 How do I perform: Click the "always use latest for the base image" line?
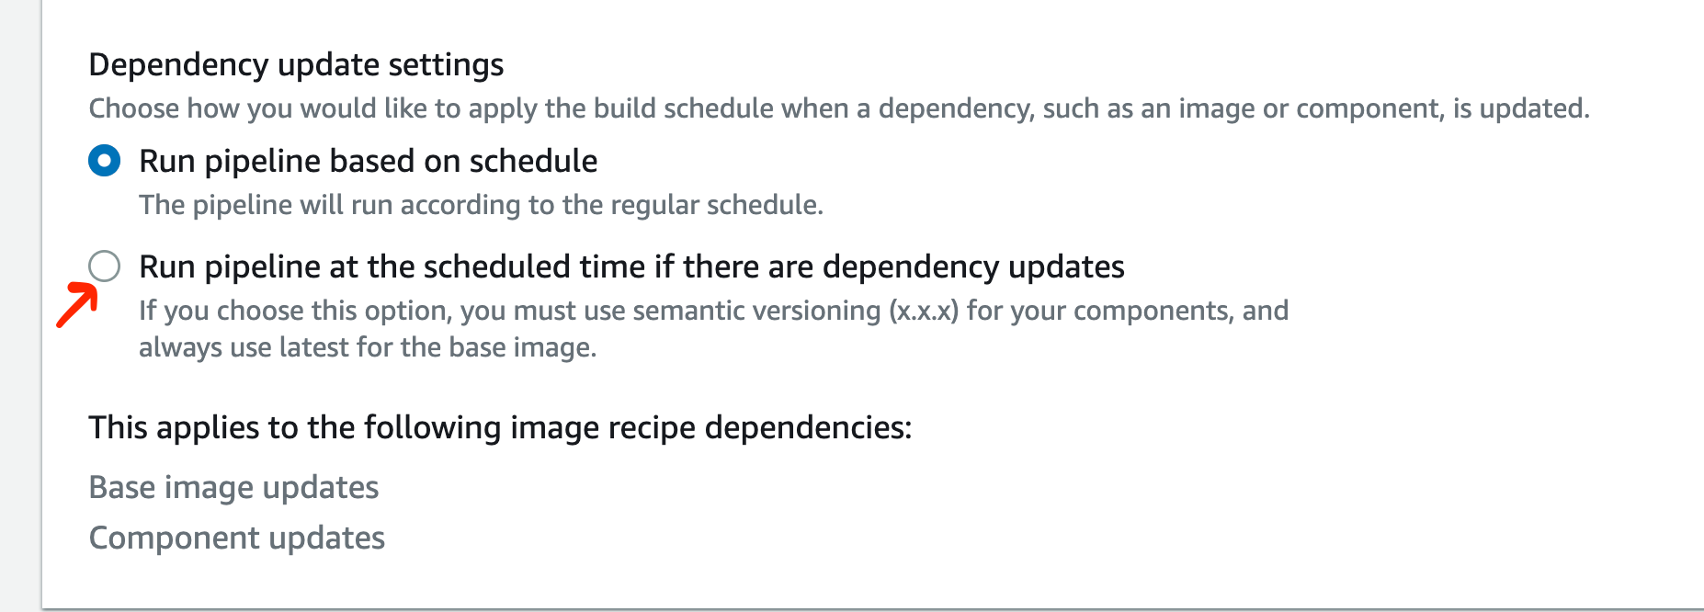[368, 347]
